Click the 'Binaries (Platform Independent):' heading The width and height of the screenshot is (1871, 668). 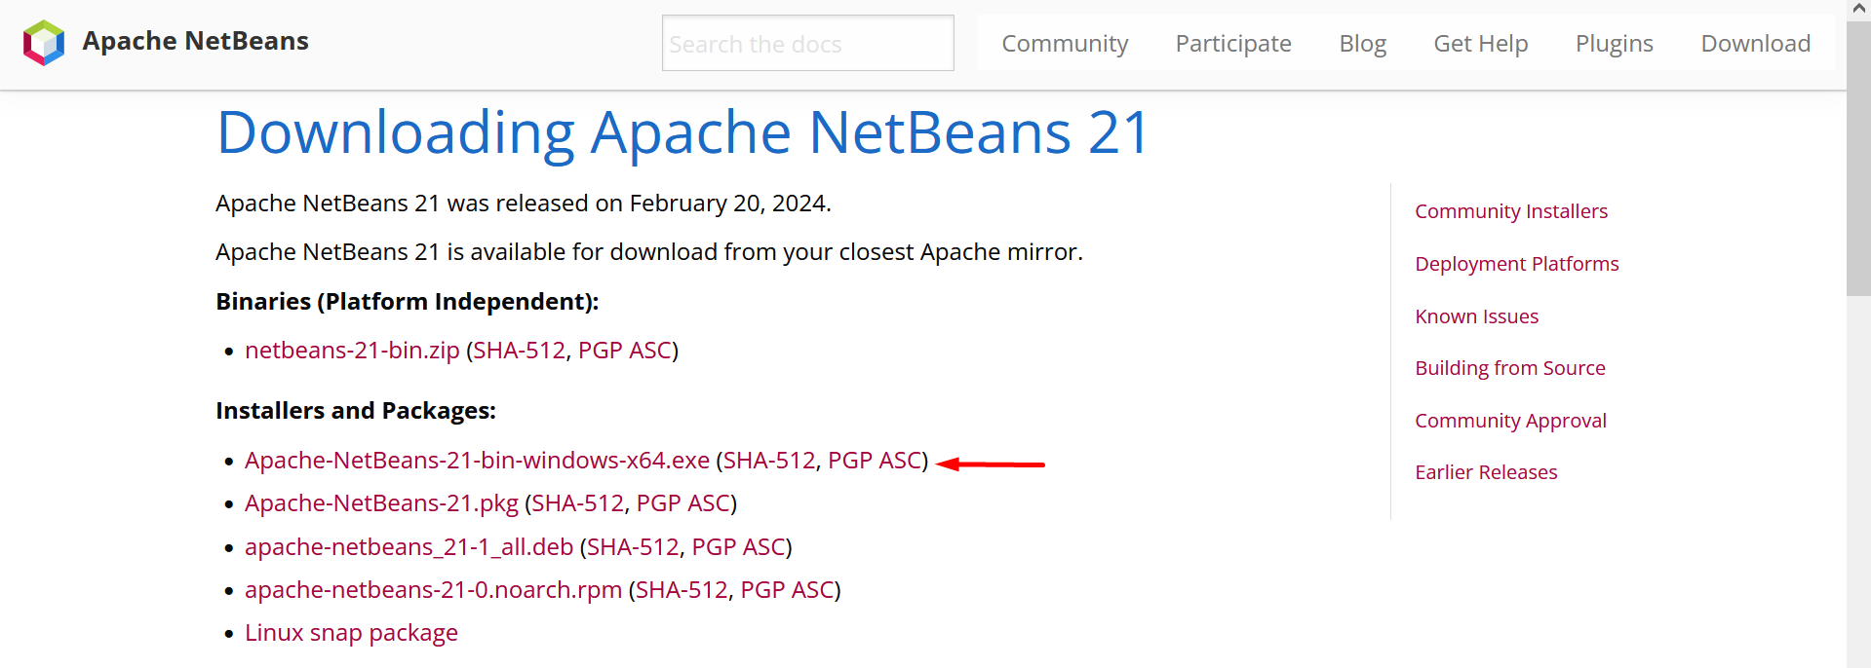407,302
